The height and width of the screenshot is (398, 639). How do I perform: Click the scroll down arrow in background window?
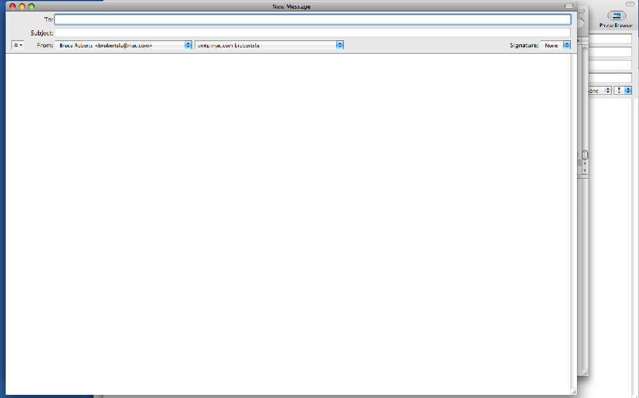(585, 170)
